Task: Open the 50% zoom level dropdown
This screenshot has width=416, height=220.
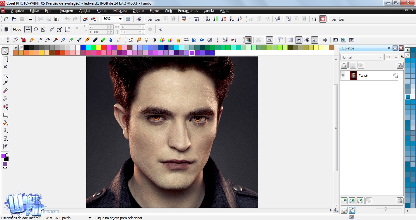Action: [x=120, y=19]
